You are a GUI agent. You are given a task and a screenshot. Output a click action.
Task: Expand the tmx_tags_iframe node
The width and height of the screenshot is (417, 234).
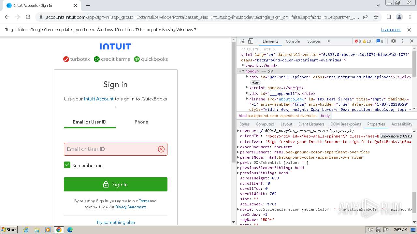(247, 99)
